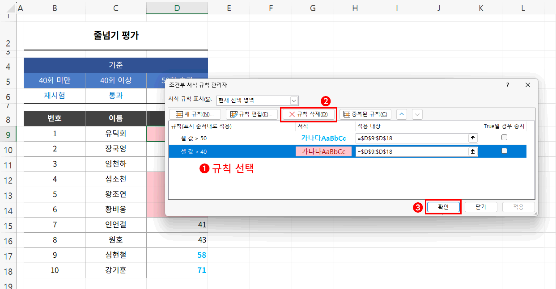Click the 40회 이상 cell
Viewport: 556px width, 289px height.
pyautogui.click(x=116, y=81)
